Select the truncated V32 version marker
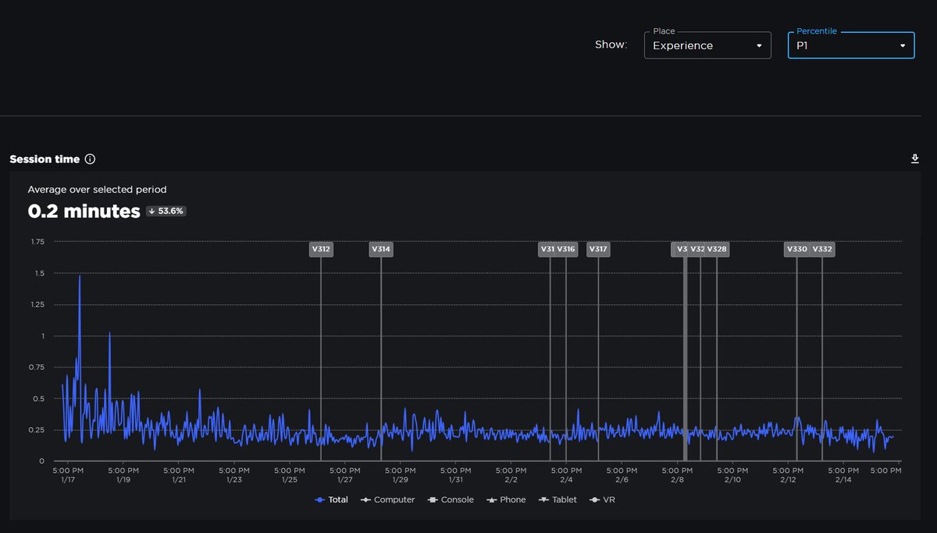 (x=697, y=250)
